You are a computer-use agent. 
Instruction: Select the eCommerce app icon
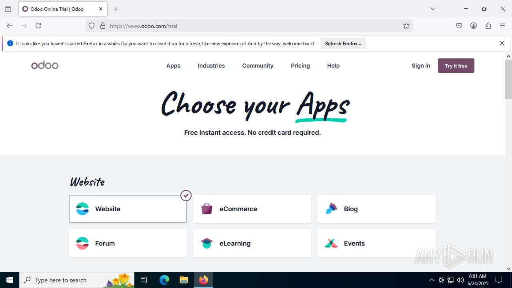207,209
